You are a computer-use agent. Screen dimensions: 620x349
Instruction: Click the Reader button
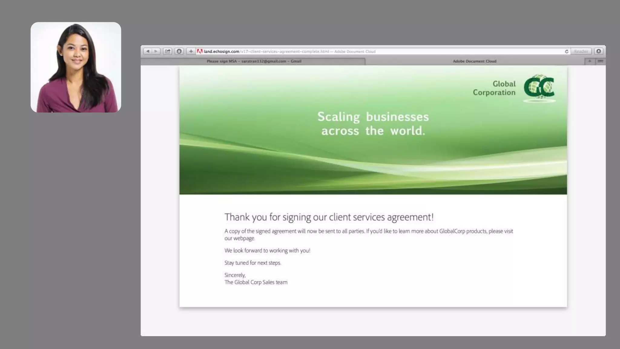click(581, 52)
